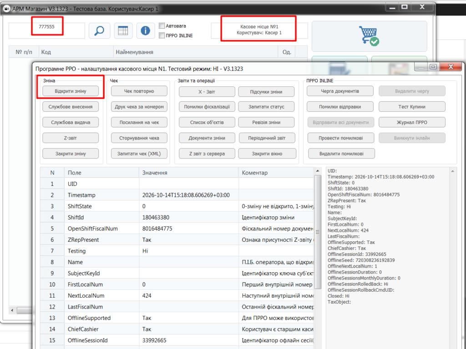The height and width of the screenshot is (349, 466).
Task: Click the blue info icon button
Action: 145,30
